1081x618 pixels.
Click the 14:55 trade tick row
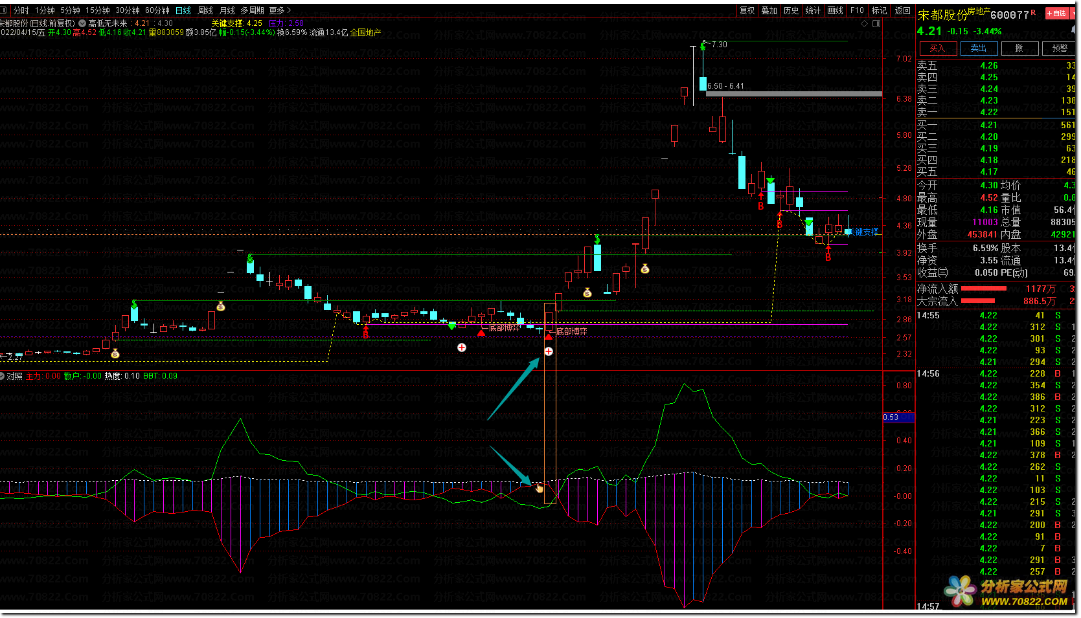click(997, 315)
